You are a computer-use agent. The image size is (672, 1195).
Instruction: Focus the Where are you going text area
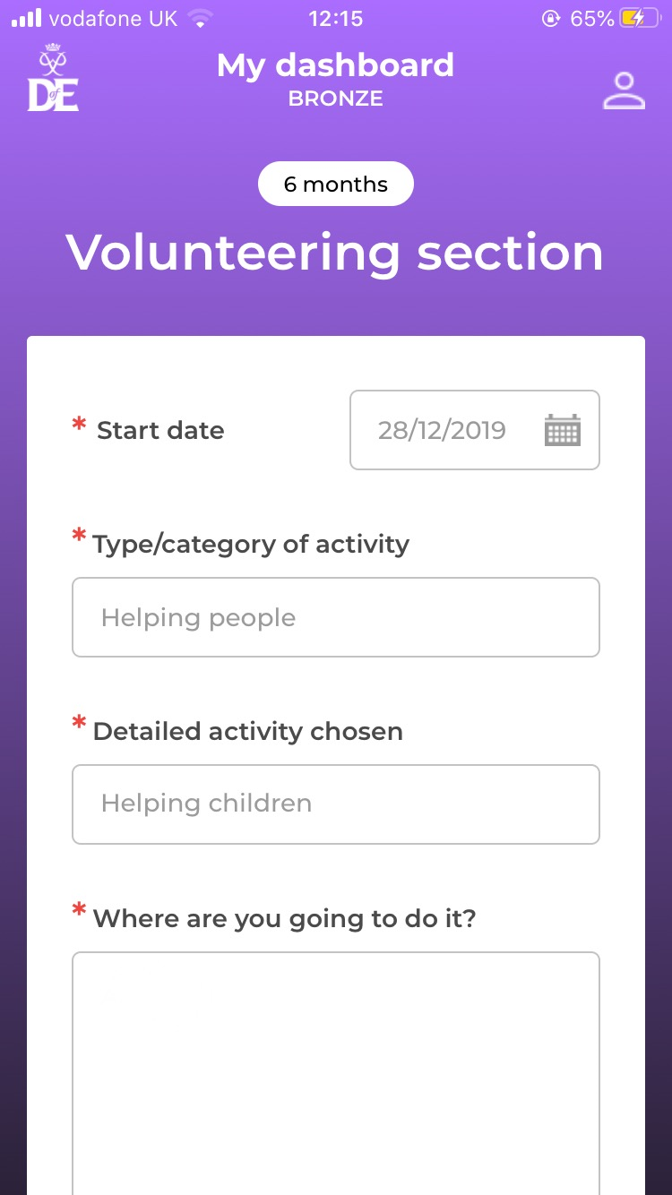tap(335, 1066)
